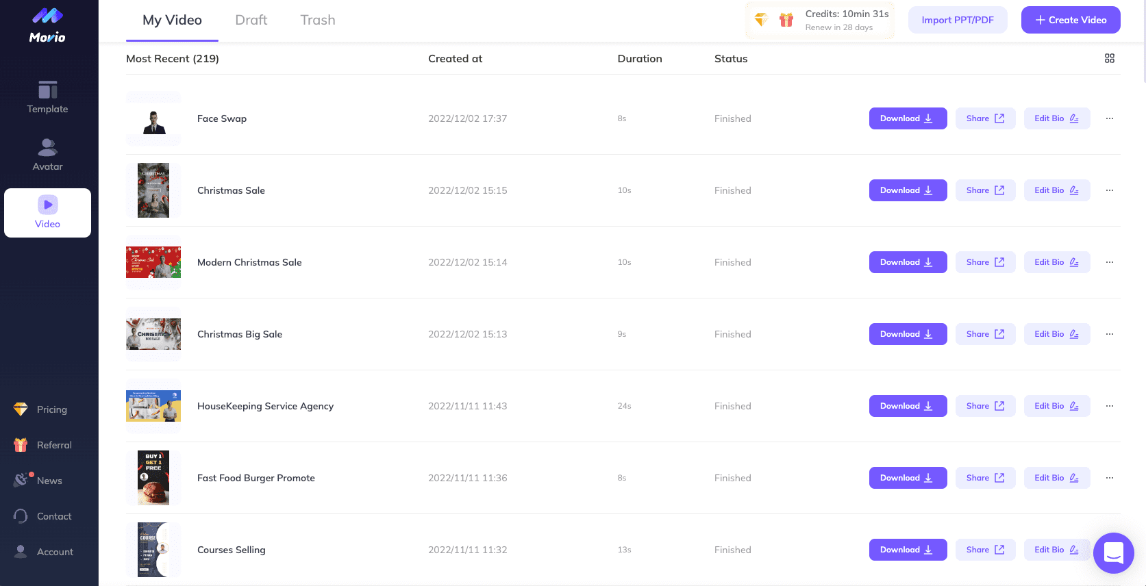The height and width of the screenshot is (586, 1146).
Task: Click the Import PPT/PDF button
Action: (x=958, y=20)
